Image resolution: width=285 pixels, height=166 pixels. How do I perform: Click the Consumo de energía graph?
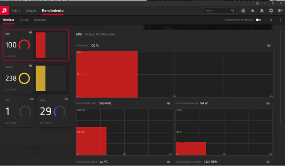(x=224, y=132)
